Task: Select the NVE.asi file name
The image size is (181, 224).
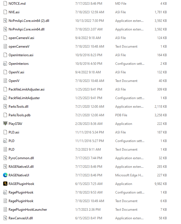Action: coord(14,12)
